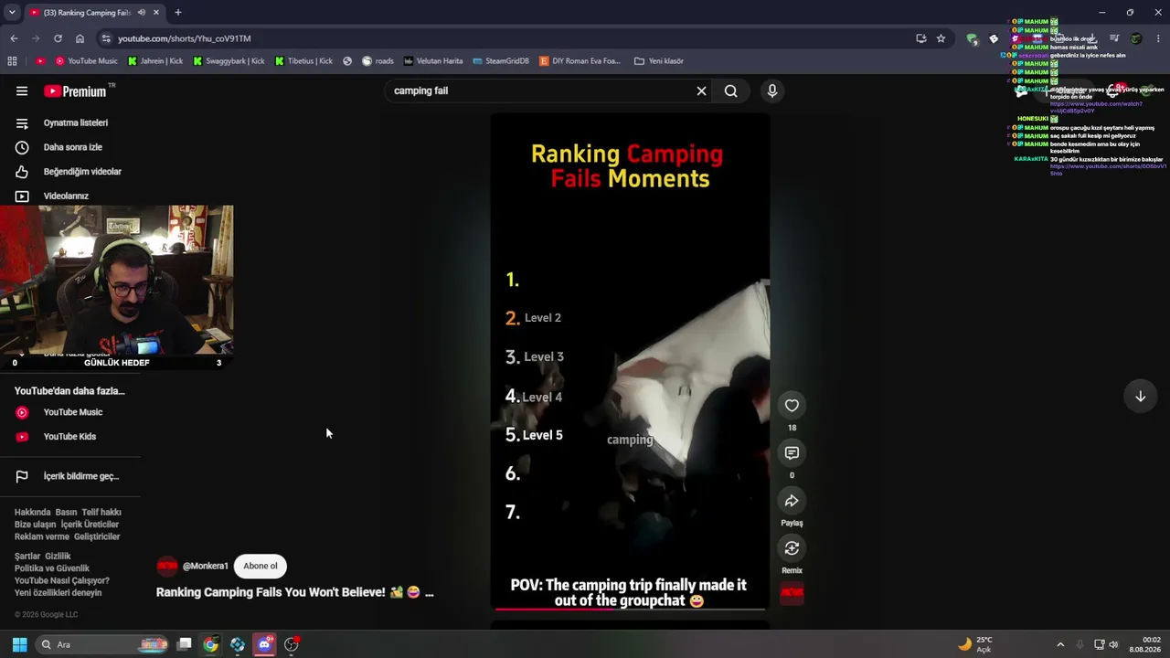Run the search with the magnifier button
Image resolution: width=1170 pixels, height=658 pixels.
coord(731,90)
